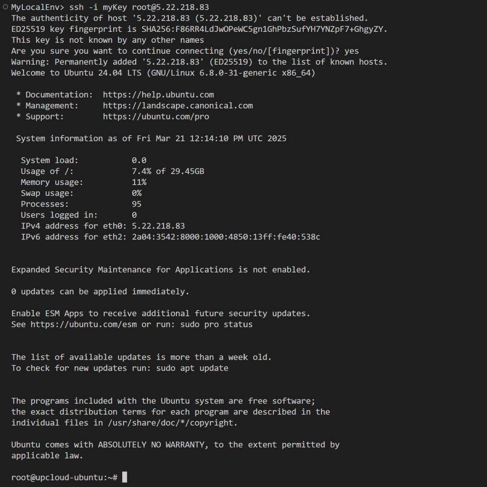This screenshot has height=487, width=487.
Task: Click the root@upcloud-ubuntu shell prompt
Action: [64, 477]
